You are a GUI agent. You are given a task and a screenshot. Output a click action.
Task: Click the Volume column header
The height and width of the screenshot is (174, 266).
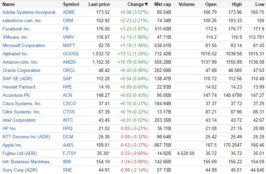click(187, 4)
